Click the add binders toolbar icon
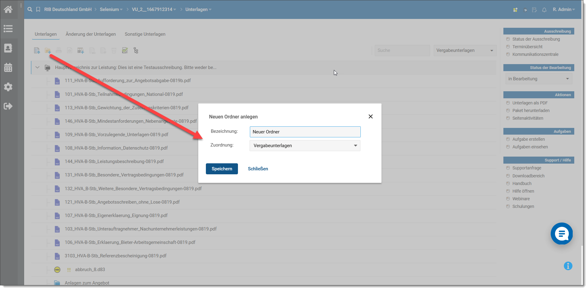588x290 pixels. (81, 51)
